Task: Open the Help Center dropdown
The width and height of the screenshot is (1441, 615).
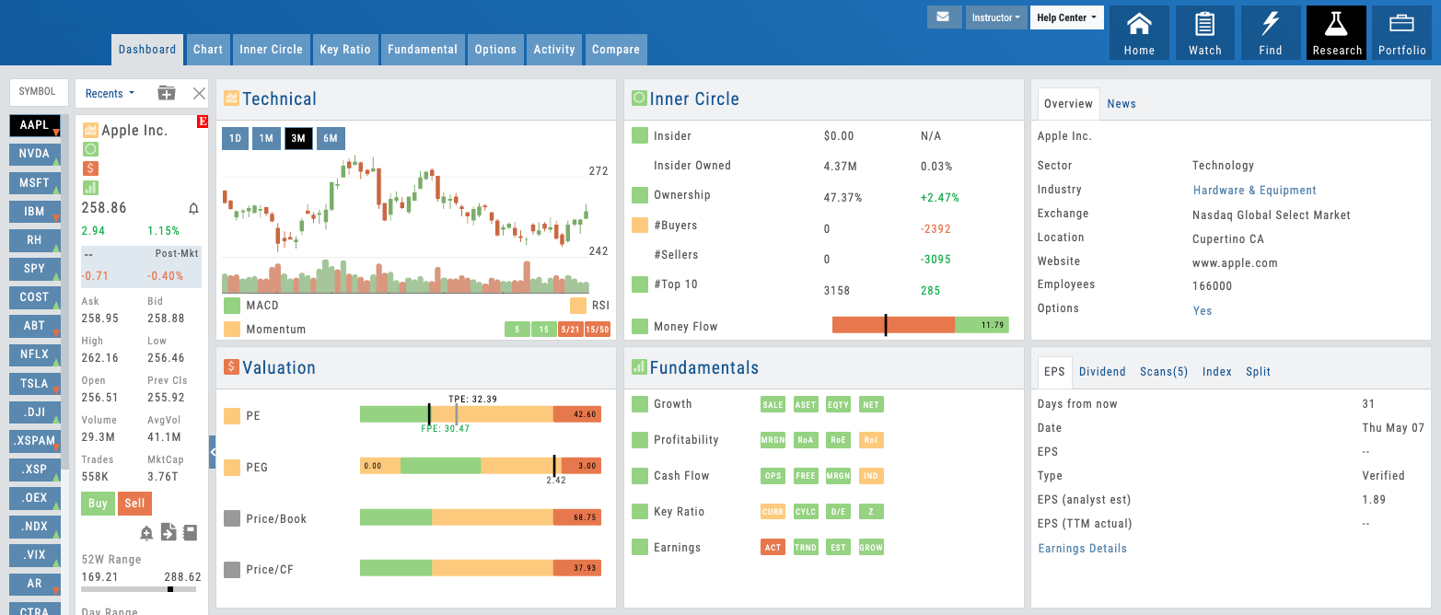Action: (x=1066, y=17)
